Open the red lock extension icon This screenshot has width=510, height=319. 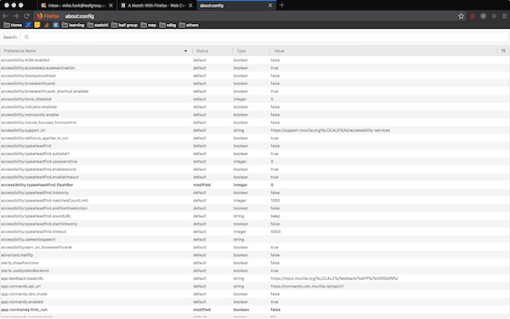coord(473,16)
